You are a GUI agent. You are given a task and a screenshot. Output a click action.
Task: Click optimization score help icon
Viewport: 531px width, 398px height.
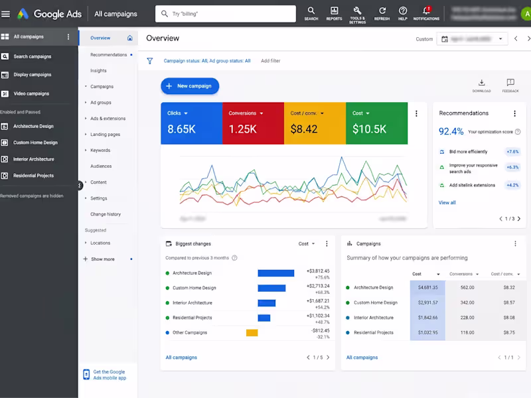tap(518, 131)
